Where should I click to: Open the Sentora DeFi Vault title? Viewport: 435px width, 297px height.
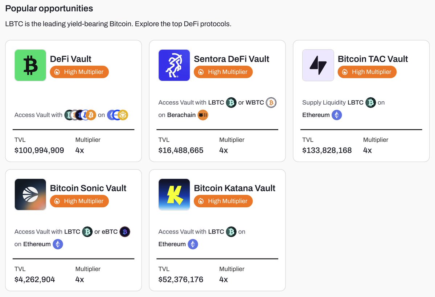pos(231,59)
